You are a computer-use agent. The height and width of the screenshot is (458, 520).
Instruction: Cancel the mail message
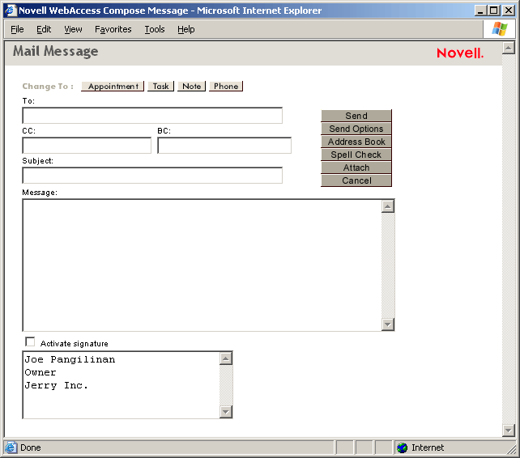click(356, 180)
